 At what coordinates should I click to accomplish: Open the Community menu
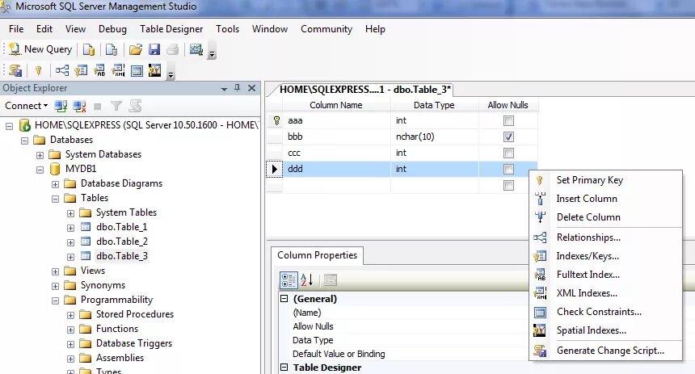[x=326, y=29]
